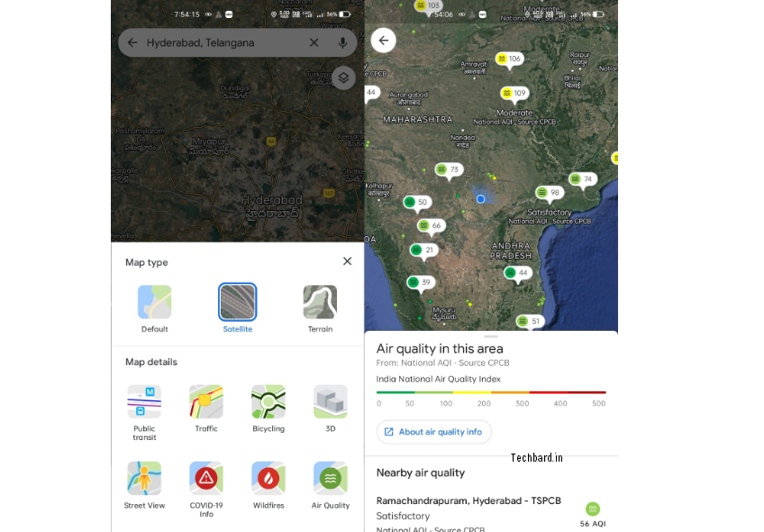Enable the Street View layer
The width and height of the screenshot is (764, 532).
pyautogui.click(x=144, y=485)
